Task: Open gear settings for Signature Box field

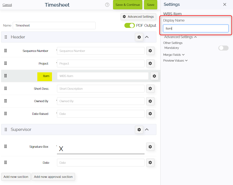Action: 150,147
